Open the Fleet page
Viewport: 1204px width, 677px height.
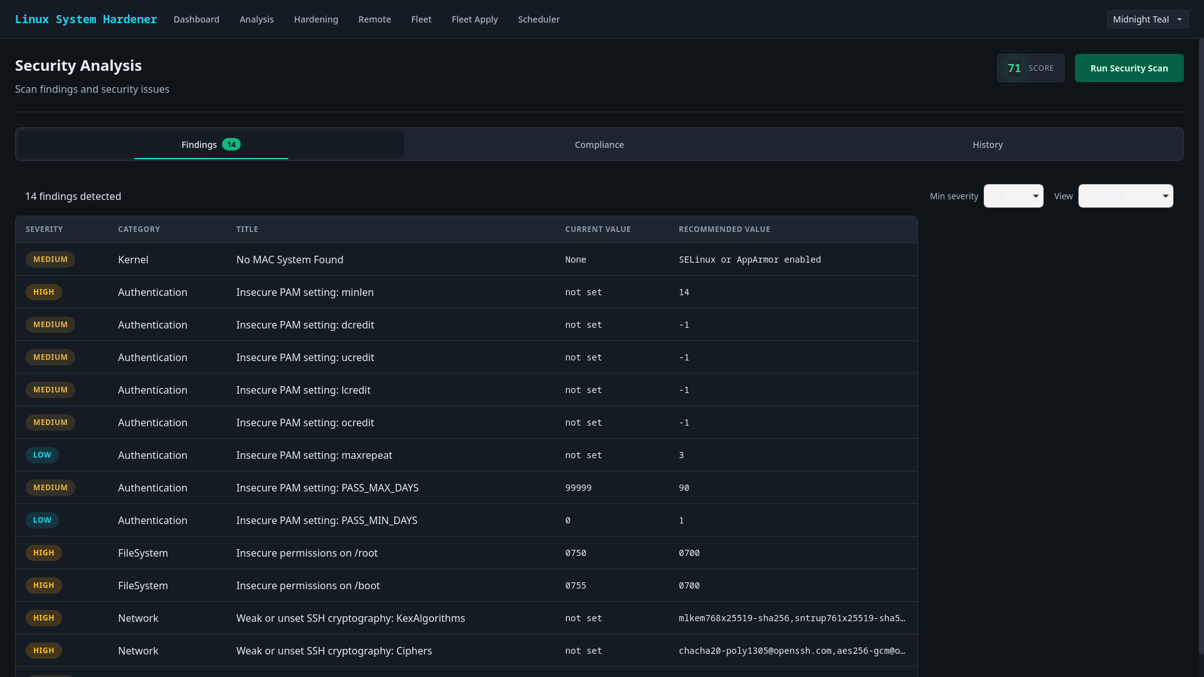(x=421, y=19)
